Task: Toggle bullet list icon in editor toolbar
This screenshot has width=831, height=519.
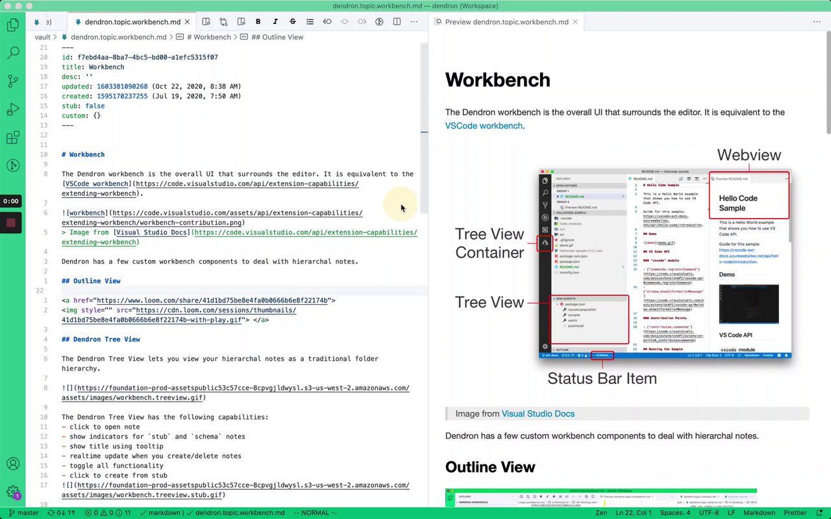Action: click(x=310, y=21)
